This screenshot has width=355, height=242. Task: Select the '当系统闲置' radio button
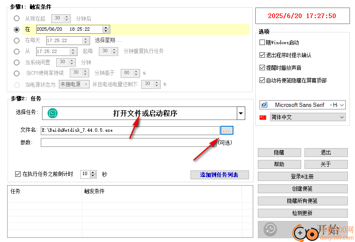(x=16, y=62)
